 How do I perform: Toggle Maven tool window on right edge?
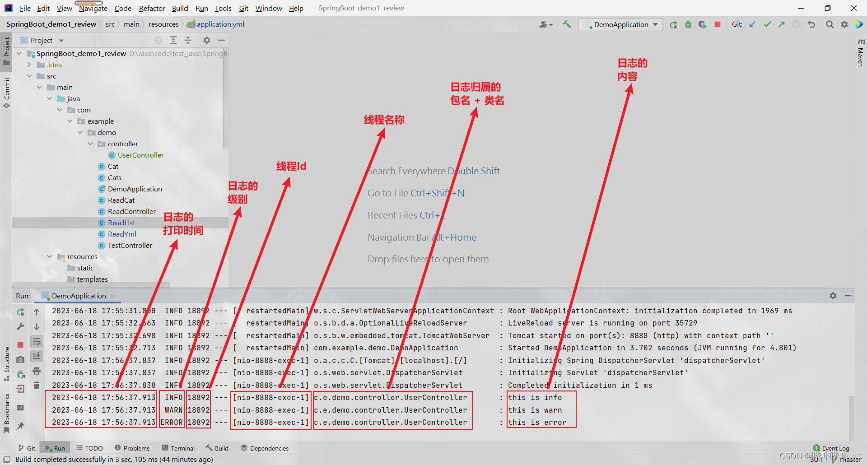861,53
